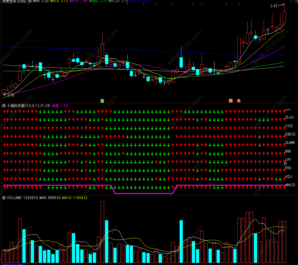Open the main chart indicator dropdown arrow

pos(30,1)
